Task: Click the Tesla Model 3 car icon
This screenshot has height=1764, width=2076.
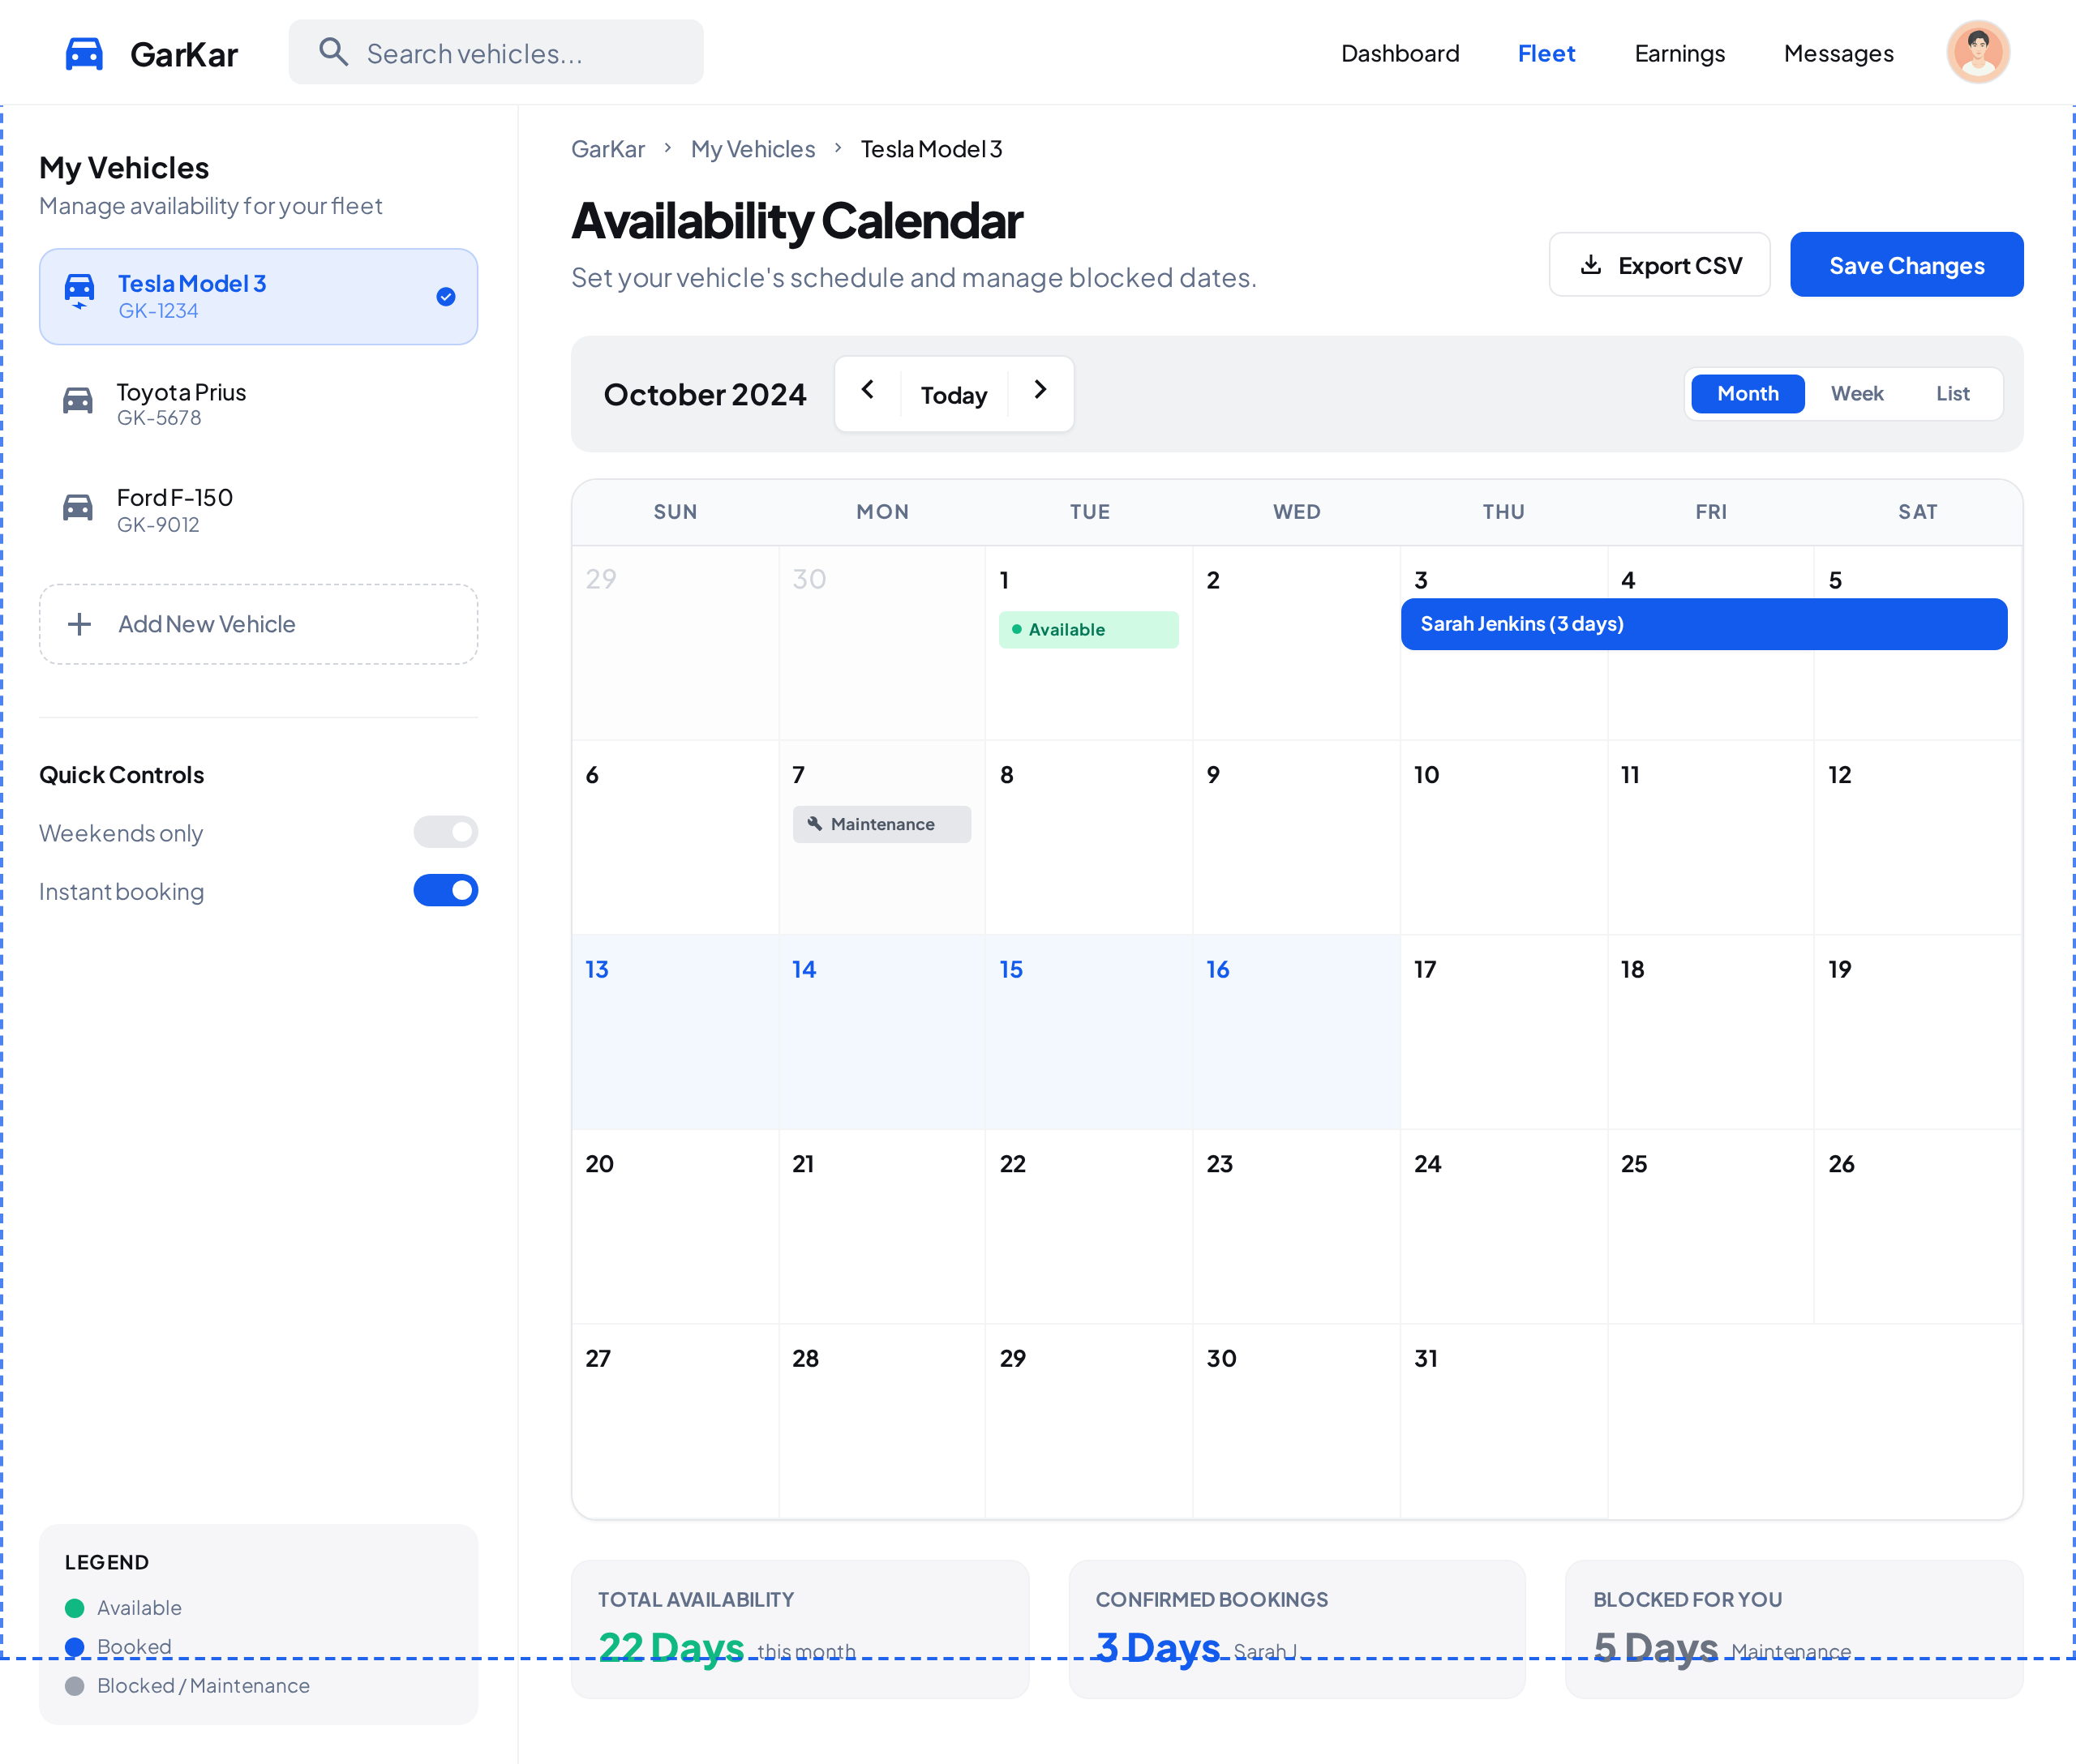Action: pos(79,291)
